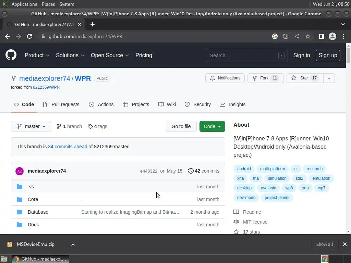View the 42 commits history
The height and width of the screenshot is (263, 351).
(204, 171)
